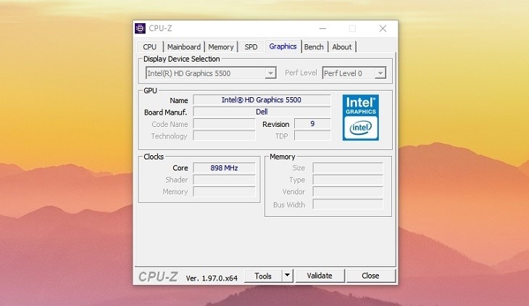
Task: Click the CPU-Z app icon in title bar
Action: coord(140,29)
